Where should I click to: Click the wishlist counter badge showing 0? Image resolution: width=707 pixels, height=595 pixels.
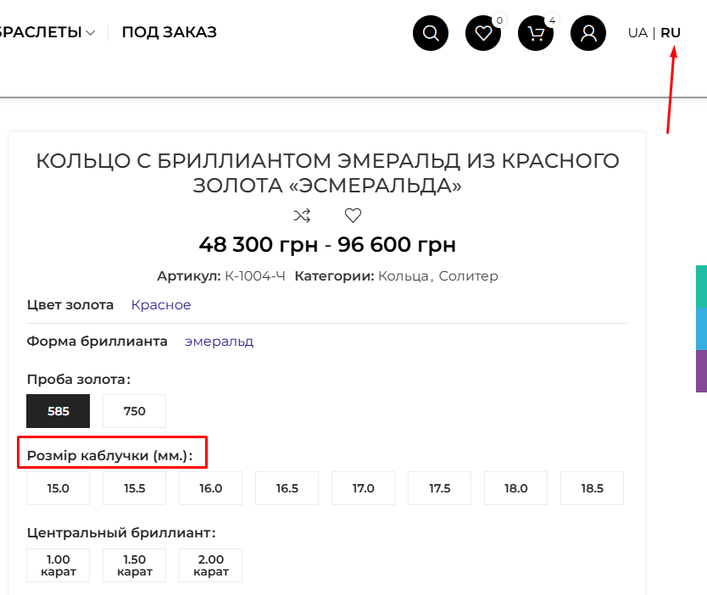coord(499,20)
